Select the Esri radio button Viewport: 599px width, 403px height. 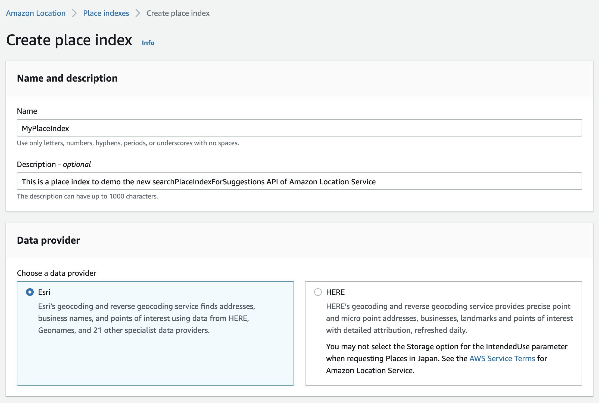coord(30,292)
